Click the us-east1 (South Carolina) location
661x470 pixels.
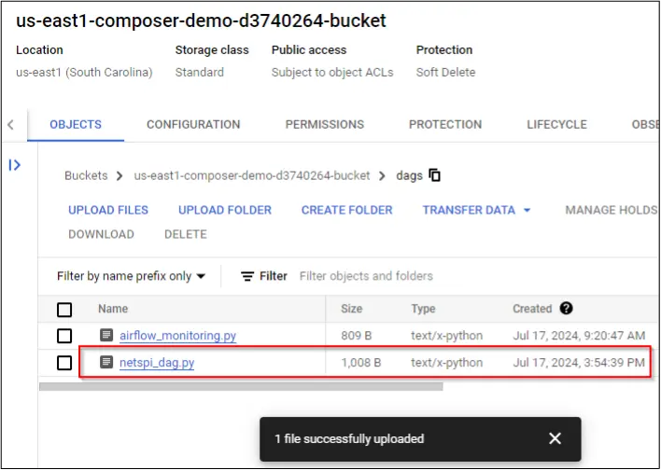pos(84,73)
